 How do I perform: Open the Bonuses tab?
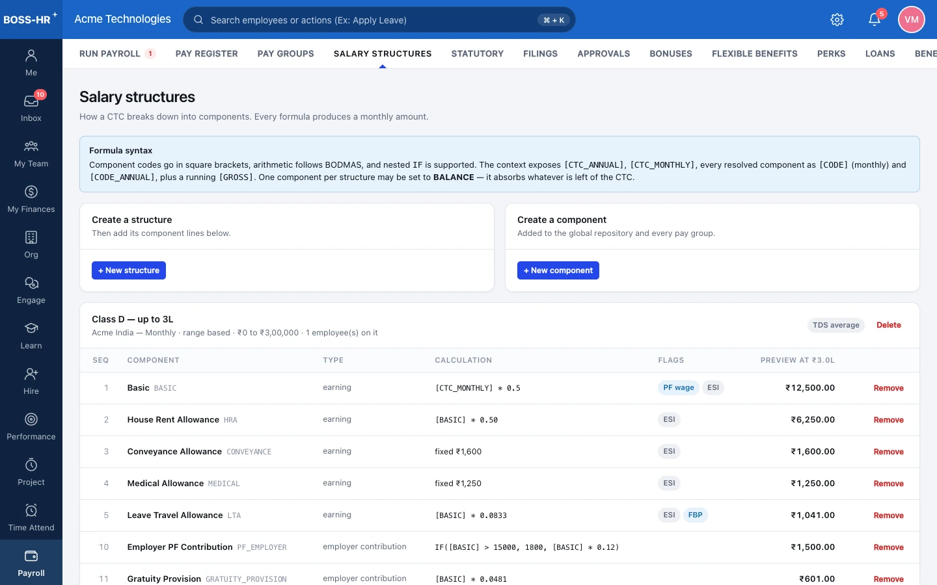[x=671, y=53]
